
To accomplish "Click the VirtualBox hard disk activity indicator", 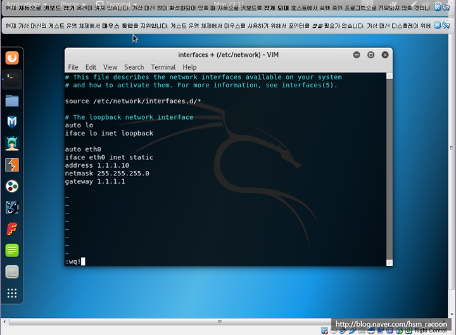I will (324, 331).
